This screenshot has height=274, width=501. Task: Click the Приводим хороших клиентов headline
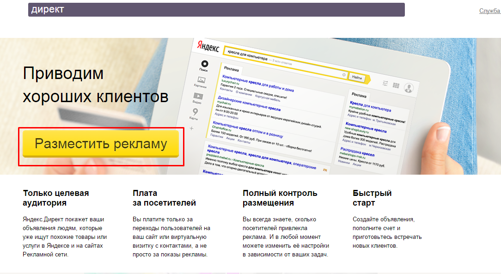96,85
